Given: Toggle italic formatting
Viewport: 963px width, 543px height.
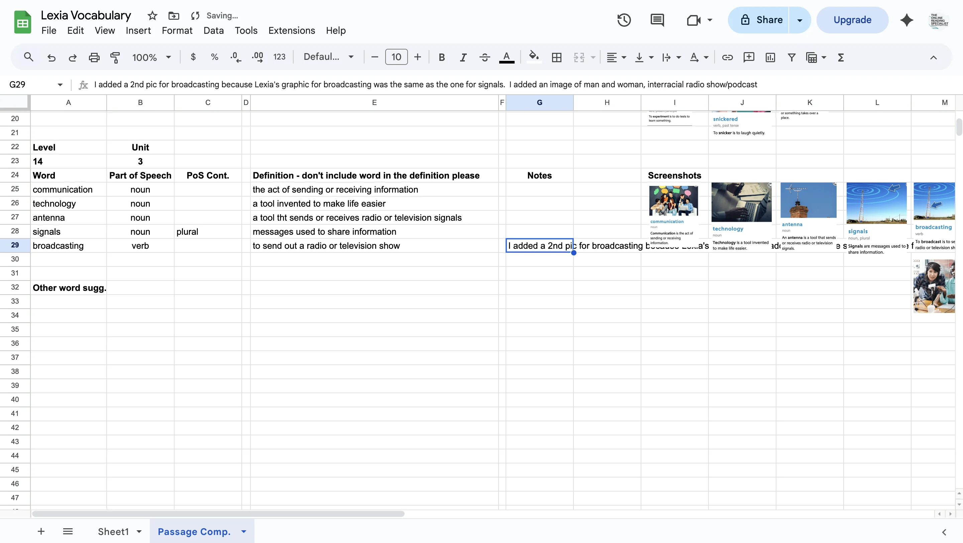Looking at the screenshot, I should pos(463,57).
